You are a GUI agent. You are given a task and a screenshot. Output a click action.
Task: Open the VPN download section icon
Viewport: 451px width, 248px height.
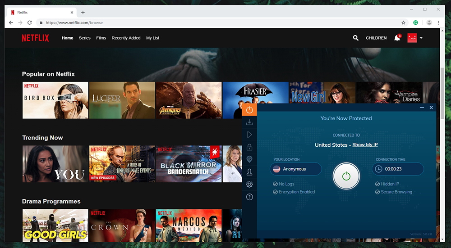point(249,122)
